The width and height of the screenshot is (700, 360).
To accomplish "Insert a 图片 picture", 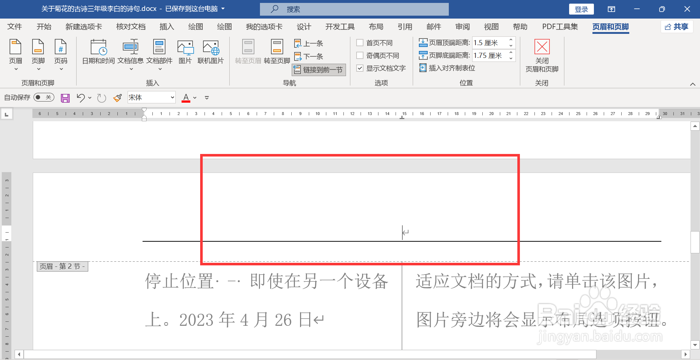I will (185, 52).
